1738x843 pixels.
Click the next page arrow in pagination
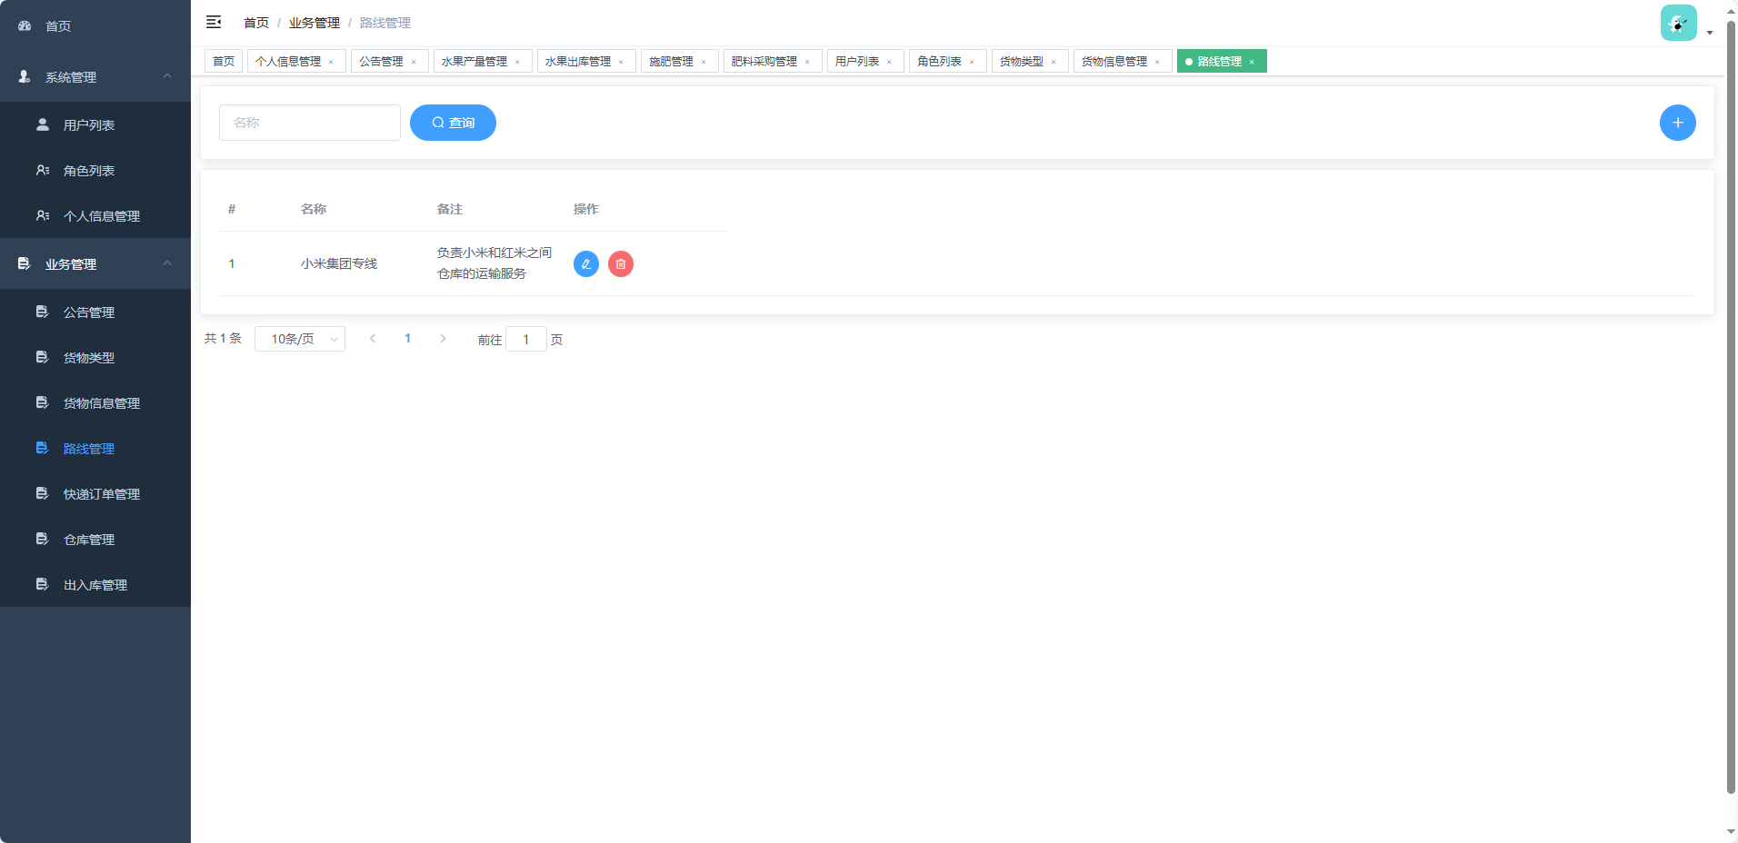point(443,338)
